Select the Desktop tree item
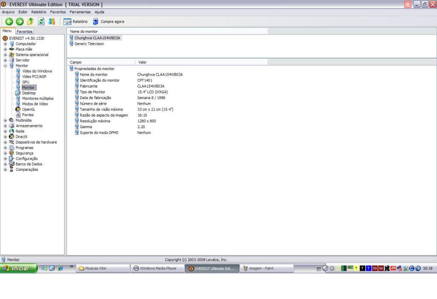Screen dimensions: 437x299 29,93
